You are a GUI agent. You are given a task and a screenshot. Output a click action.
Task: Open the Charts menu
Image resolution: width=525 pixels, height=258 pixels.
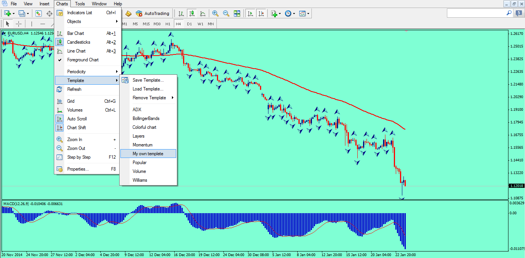[x=62, y=3]
